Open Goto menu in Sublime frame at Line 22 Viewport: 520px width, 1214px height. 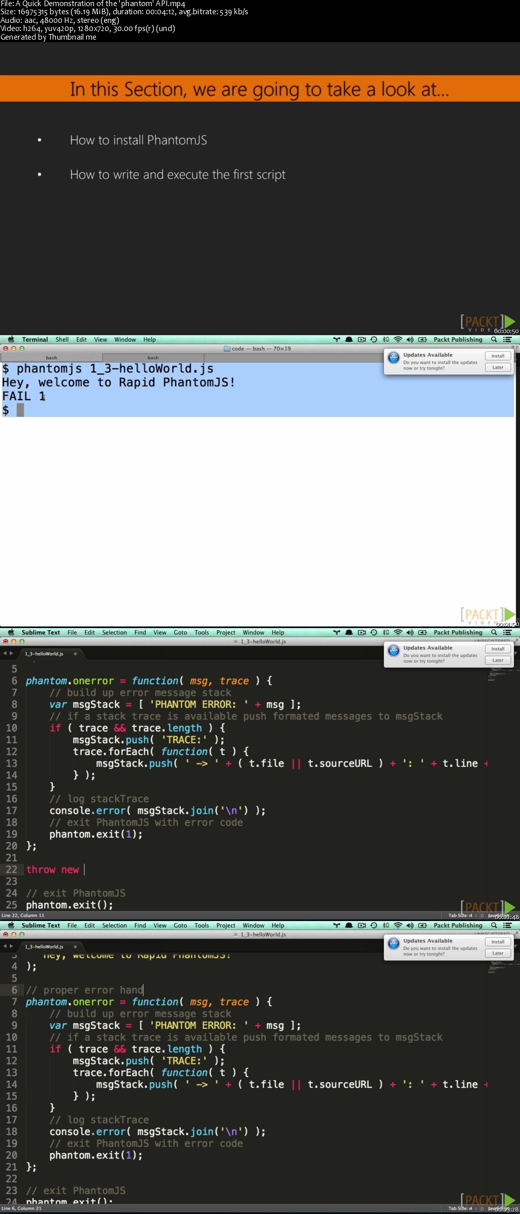(180, 632)
